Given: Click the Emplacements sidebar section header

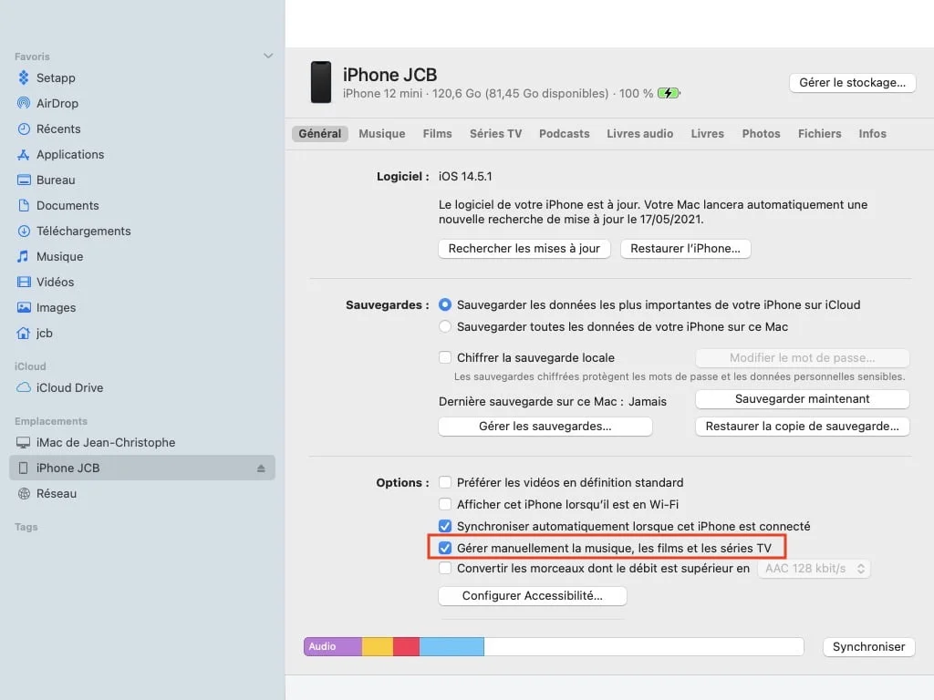Looking at the screenshot, I should tap(51, 421).
